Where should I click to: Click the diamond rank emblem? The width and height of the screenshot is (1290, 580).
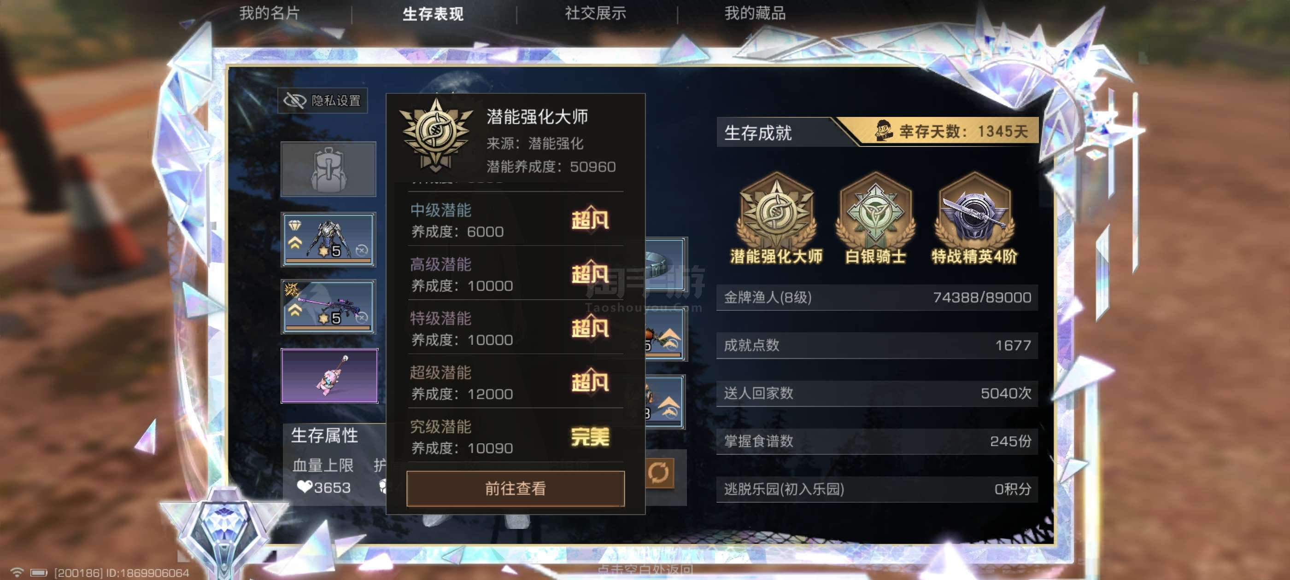pyautogui.click(x=223, y=532)
